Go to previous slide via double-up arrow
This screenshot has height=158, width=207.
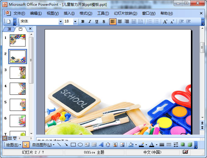pos(202,123)
